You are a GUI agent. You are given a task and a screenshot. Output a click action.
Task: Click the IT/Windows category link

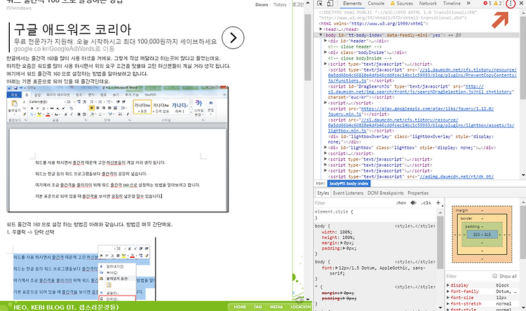tap(19, 8)
